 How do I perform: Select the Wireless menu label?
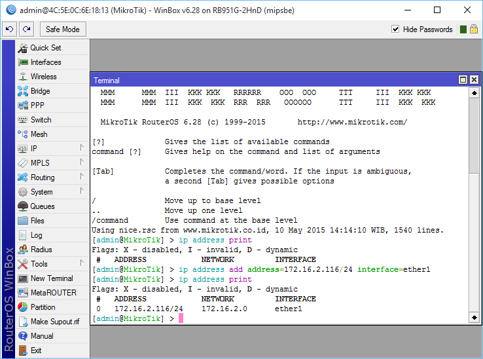(x=43, y=77)
